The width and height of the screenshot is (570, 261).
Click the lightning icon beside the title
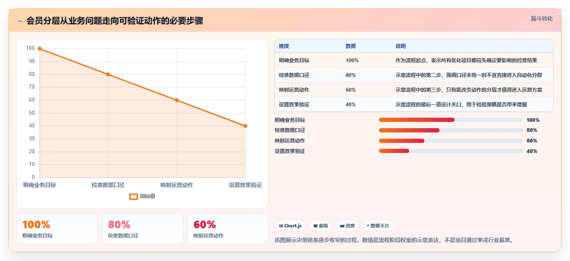click(20, 21)
